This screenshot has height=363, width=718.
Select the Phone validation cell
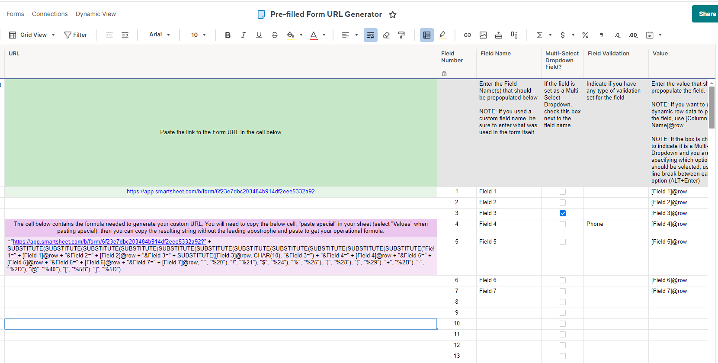tap(616, 228)
